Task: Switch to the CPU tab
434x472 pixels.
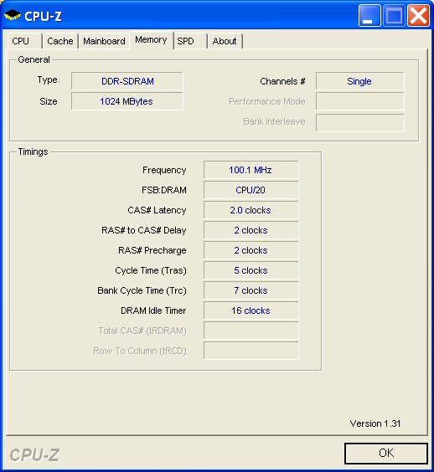Action: point(24,41)
